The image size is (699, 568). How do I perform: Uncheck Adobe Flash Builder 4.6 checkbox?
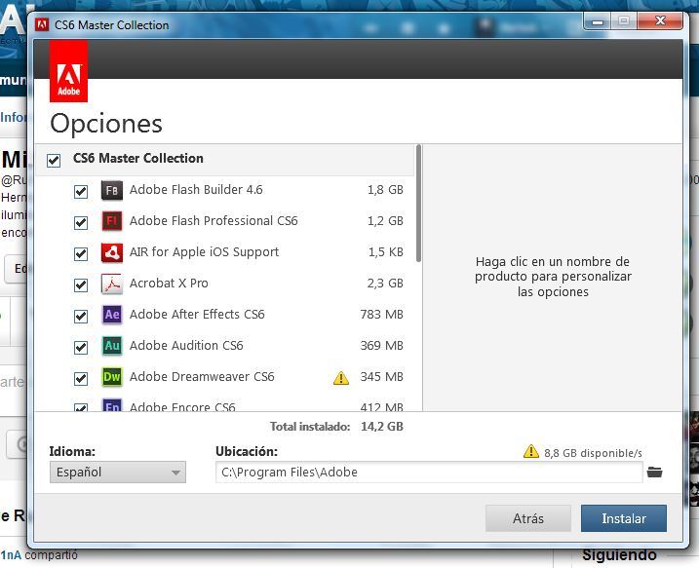[81, 192]
